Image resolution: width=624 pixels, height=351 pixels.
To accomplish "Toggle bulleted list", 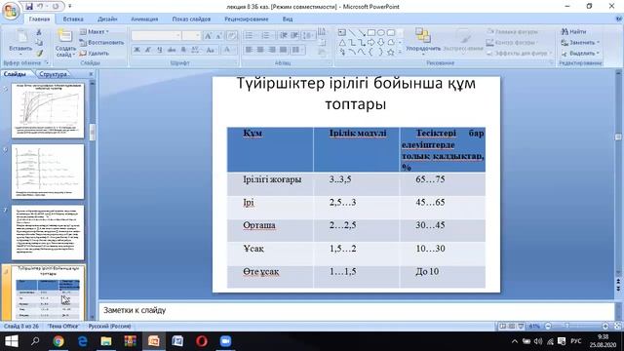I will [250, 36].
